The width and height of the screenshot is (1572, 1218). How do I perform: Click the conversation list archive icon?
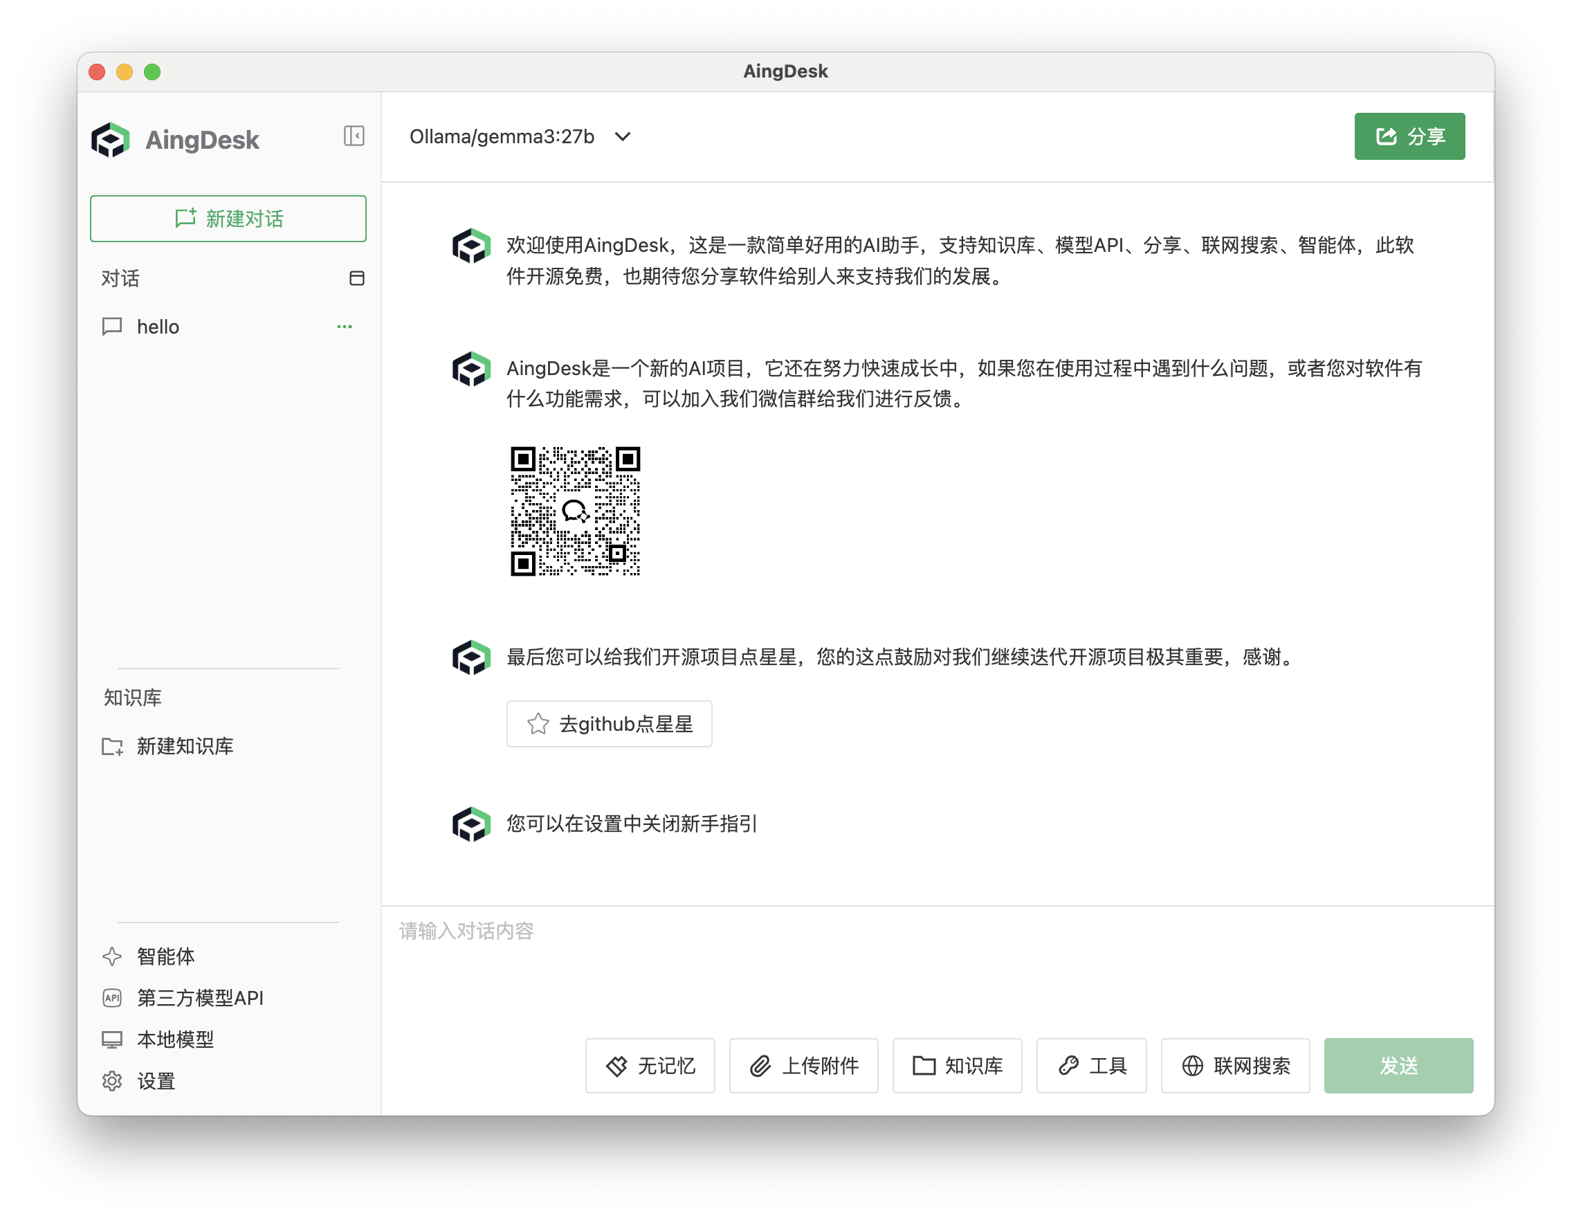356,279
